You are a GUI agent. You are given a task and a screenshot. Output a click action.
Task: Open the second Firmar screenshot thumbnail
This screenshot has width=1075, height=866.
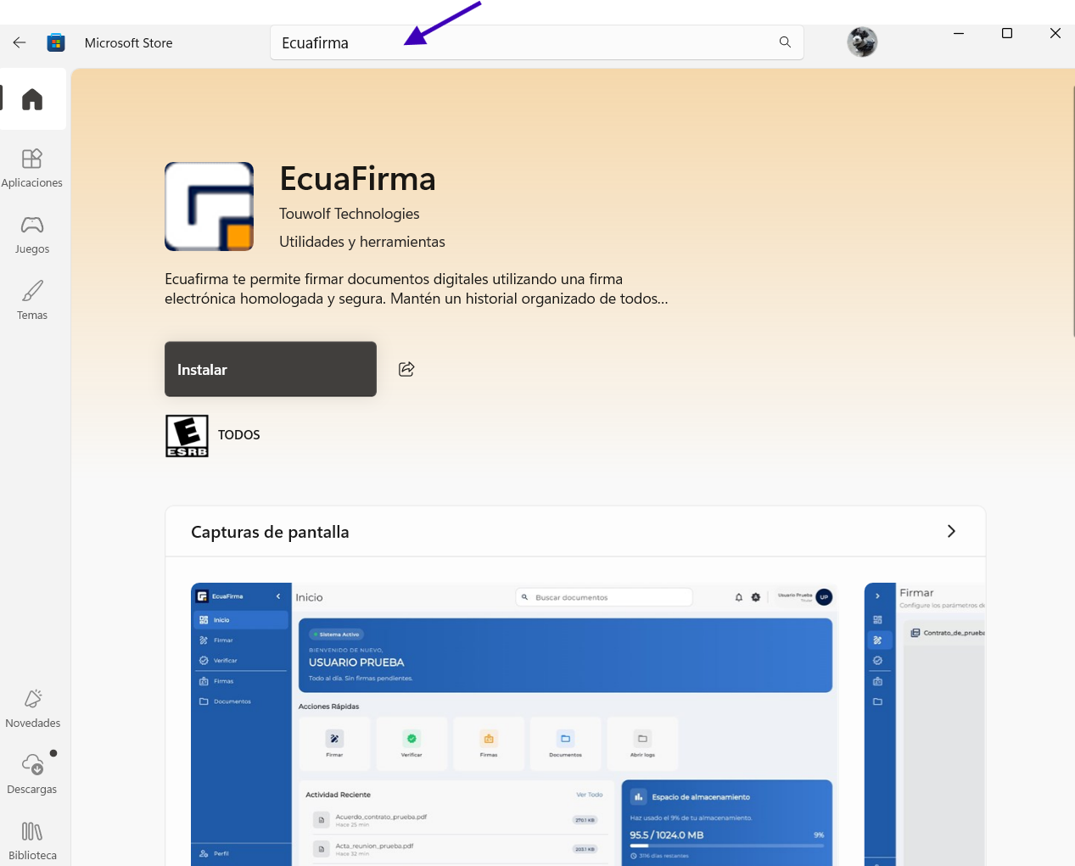point(925,724)
